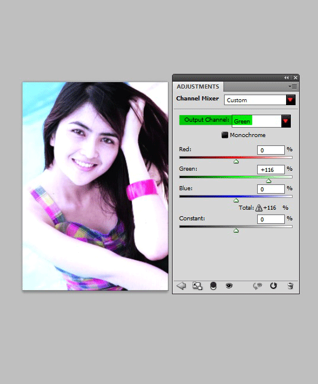Click the Green channel slider handle
This screenshot has height=384, width=318.
268,181
